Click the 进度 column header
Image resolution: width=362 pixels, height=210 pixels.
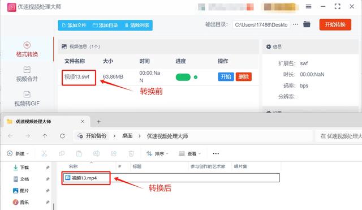coord(180,61)
